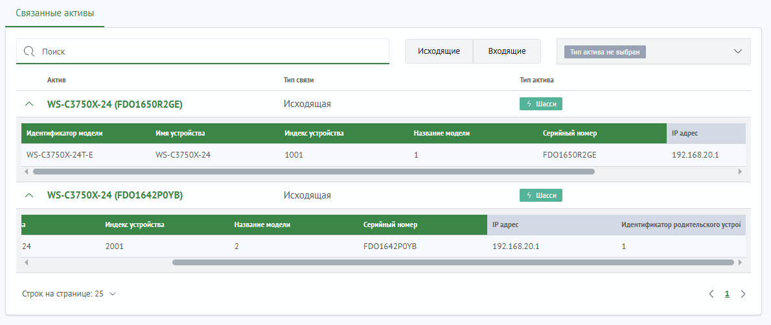This screenshot has height=325, width=771.
Task: Select the device index 2001 cell
Action: [115, 247]
